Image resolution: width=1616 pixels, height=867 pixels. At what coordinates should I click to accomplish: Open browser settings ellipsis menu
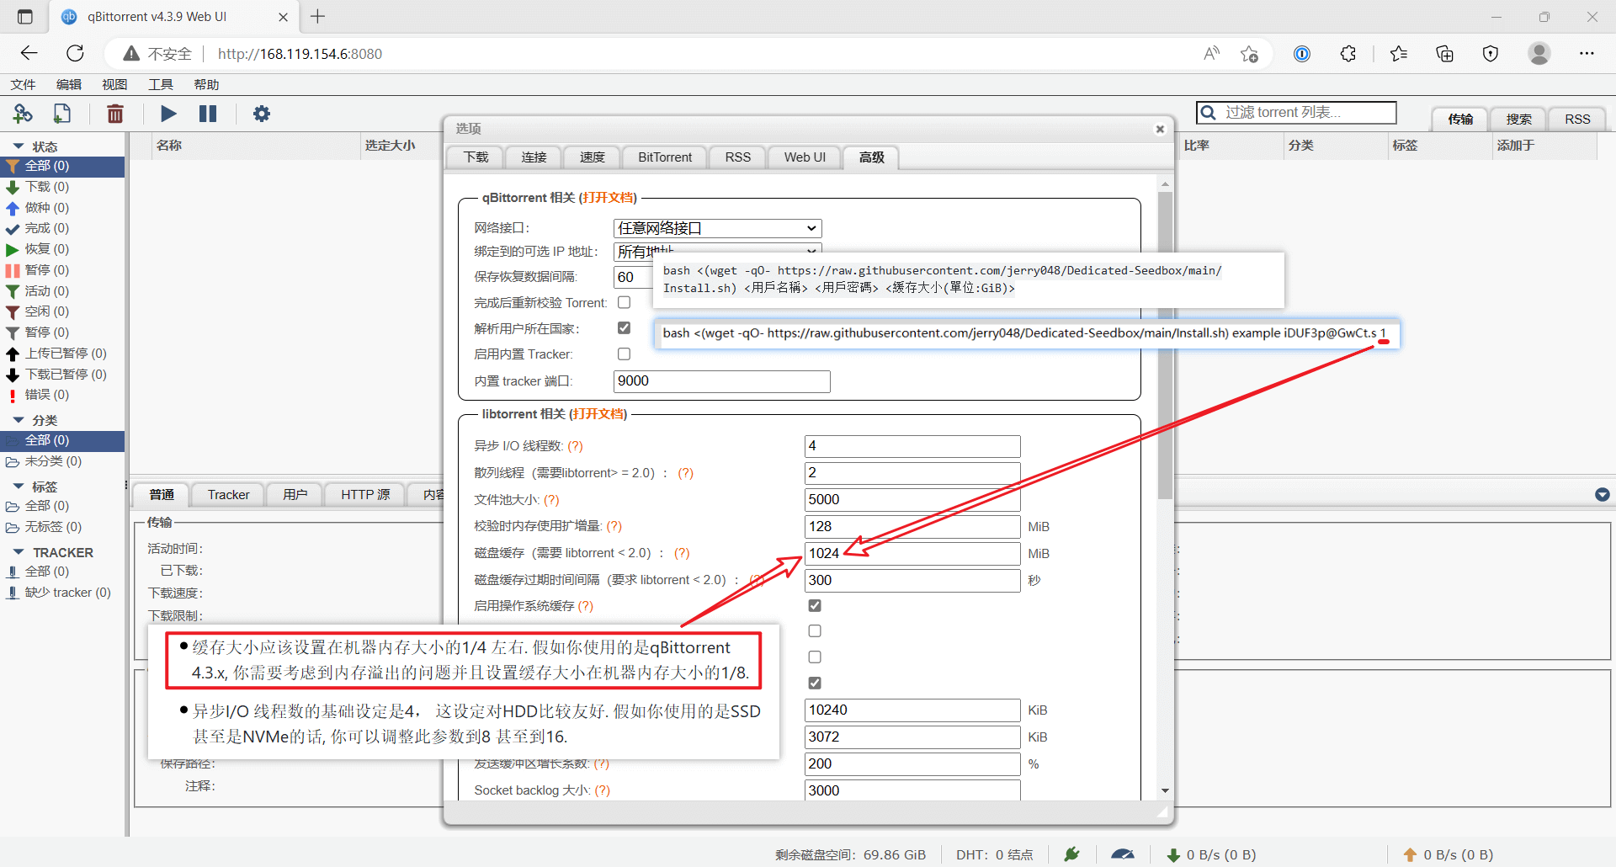click(x=1587, y=53)
